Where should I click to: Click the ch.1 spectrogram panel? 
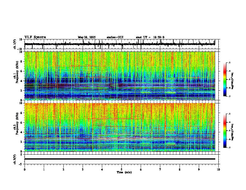(120, 76)
